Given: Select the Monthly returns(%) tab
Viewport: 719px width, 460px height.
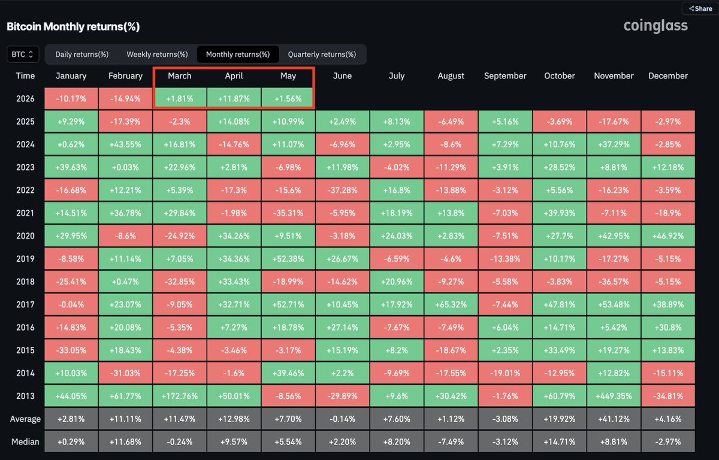Looking at the screenshot, I should pyautogui.click(x=238, y=54).
